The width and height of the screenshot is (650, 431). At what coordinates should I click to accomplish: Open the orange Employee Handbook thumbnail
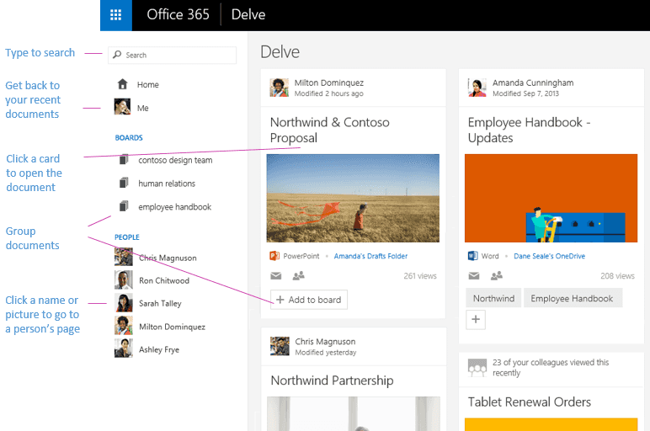point(551,198)
